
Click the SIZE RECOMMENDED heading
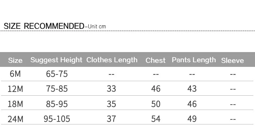click(x=44, y=26)
